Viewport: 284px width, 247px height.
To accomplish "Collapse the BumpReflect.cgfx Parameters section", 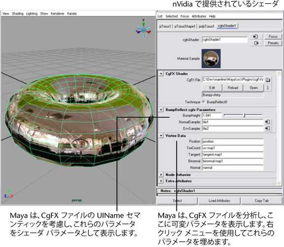I will click(161, 110).
